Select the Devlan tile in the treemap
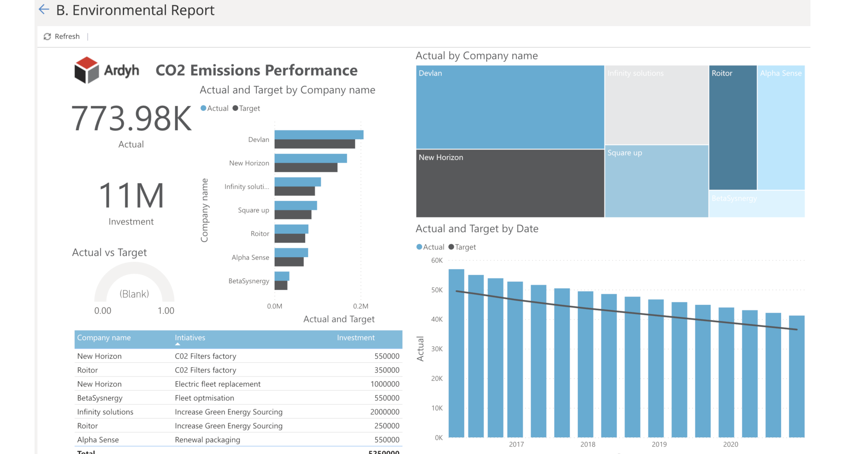 510,107
